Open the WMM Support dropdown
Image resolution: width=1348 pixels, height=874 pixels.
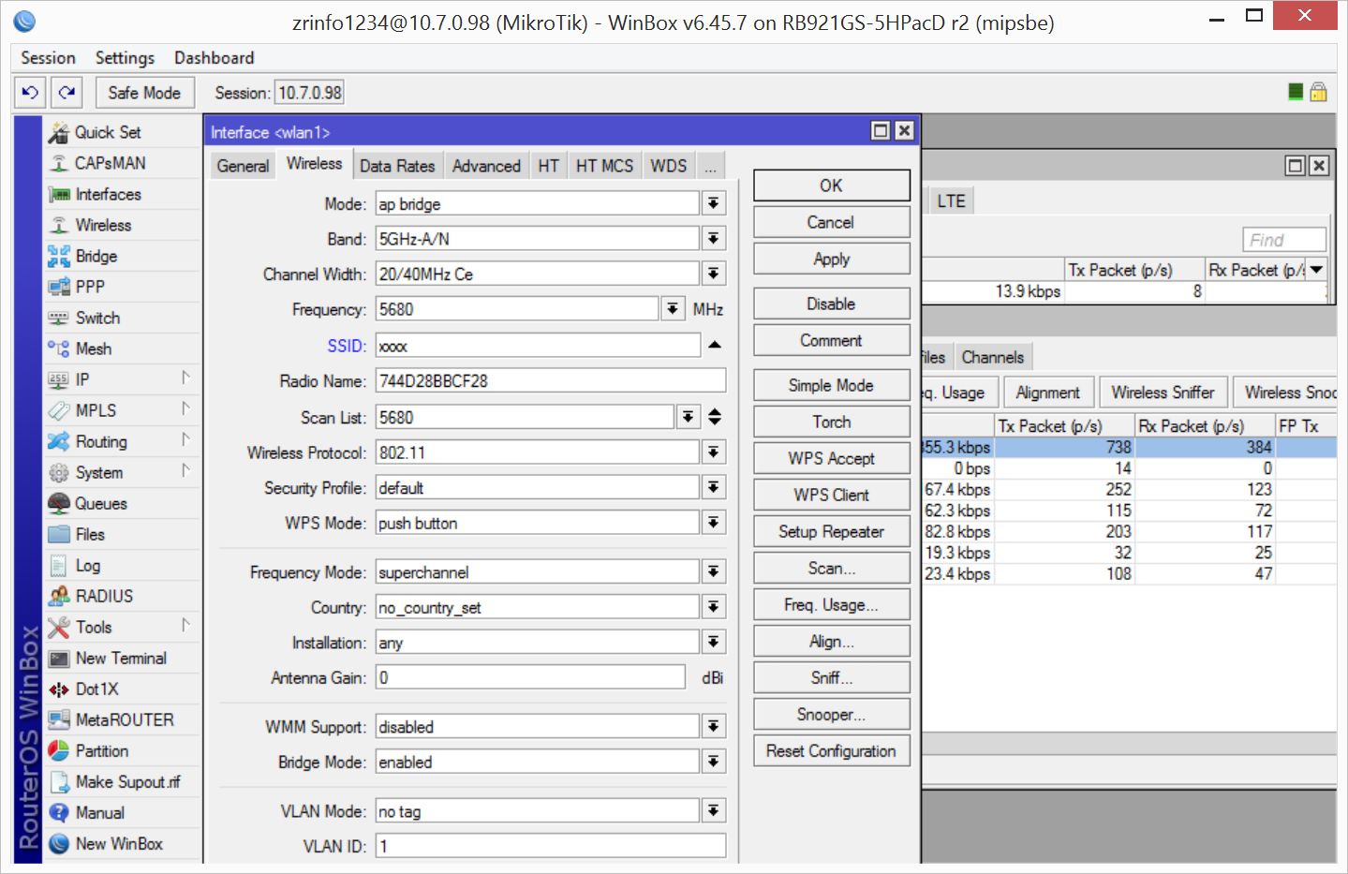(x=714, y=726)
